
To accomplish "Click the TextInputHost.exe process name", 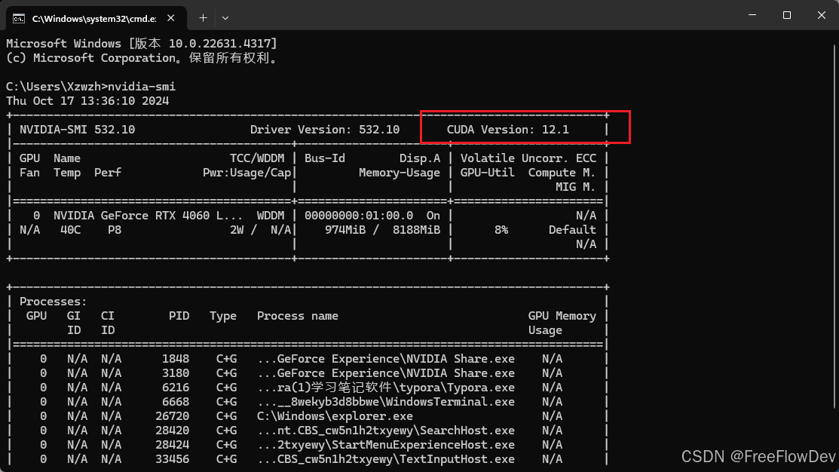I will 386,459.
